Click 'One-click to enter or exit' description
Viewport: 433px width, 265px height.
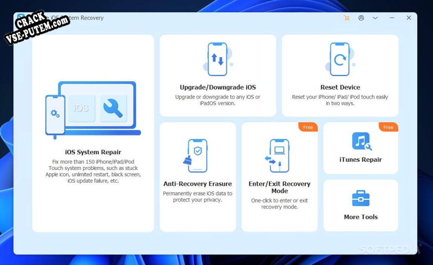(x=279, y=204)
